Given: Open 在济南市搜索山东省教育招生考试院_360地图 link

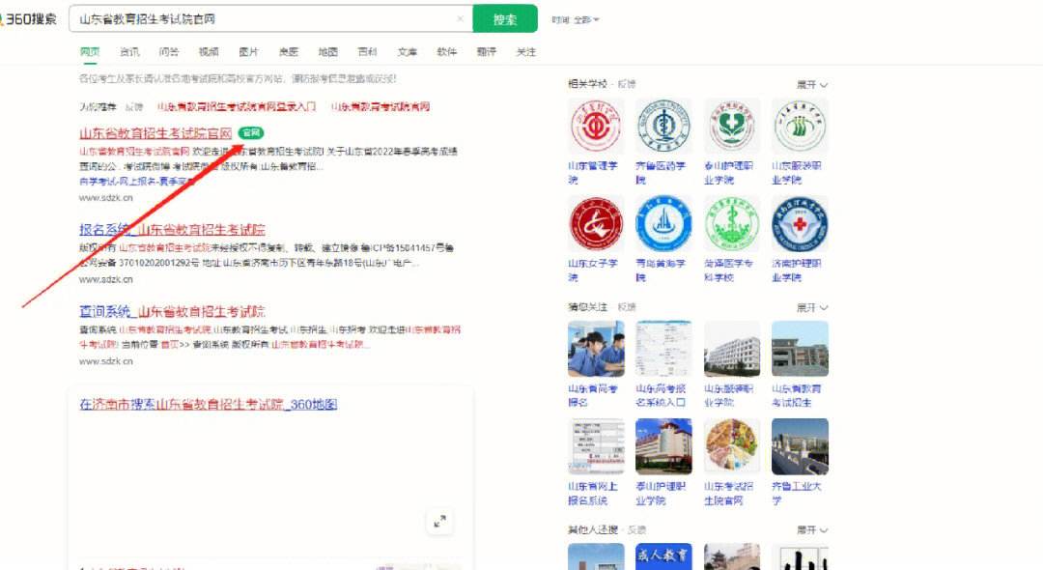Looking at the screenshot, I should click(x=209, y=405).
